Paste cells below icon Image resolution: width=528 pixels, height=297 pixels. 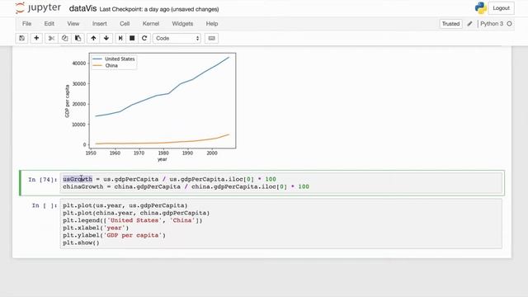(x=78, y=38)
